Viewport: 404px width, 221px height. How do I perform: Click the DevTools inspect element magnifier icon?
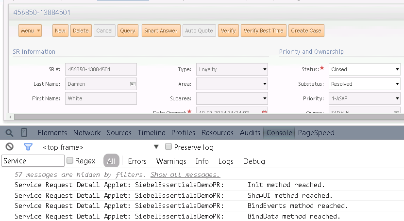pos(9,133)
